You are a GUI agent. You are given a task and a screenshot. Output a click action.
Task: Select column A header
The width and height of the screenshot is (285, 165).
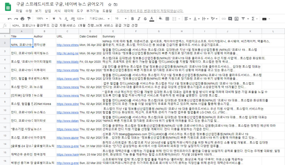tap(22, 31)
